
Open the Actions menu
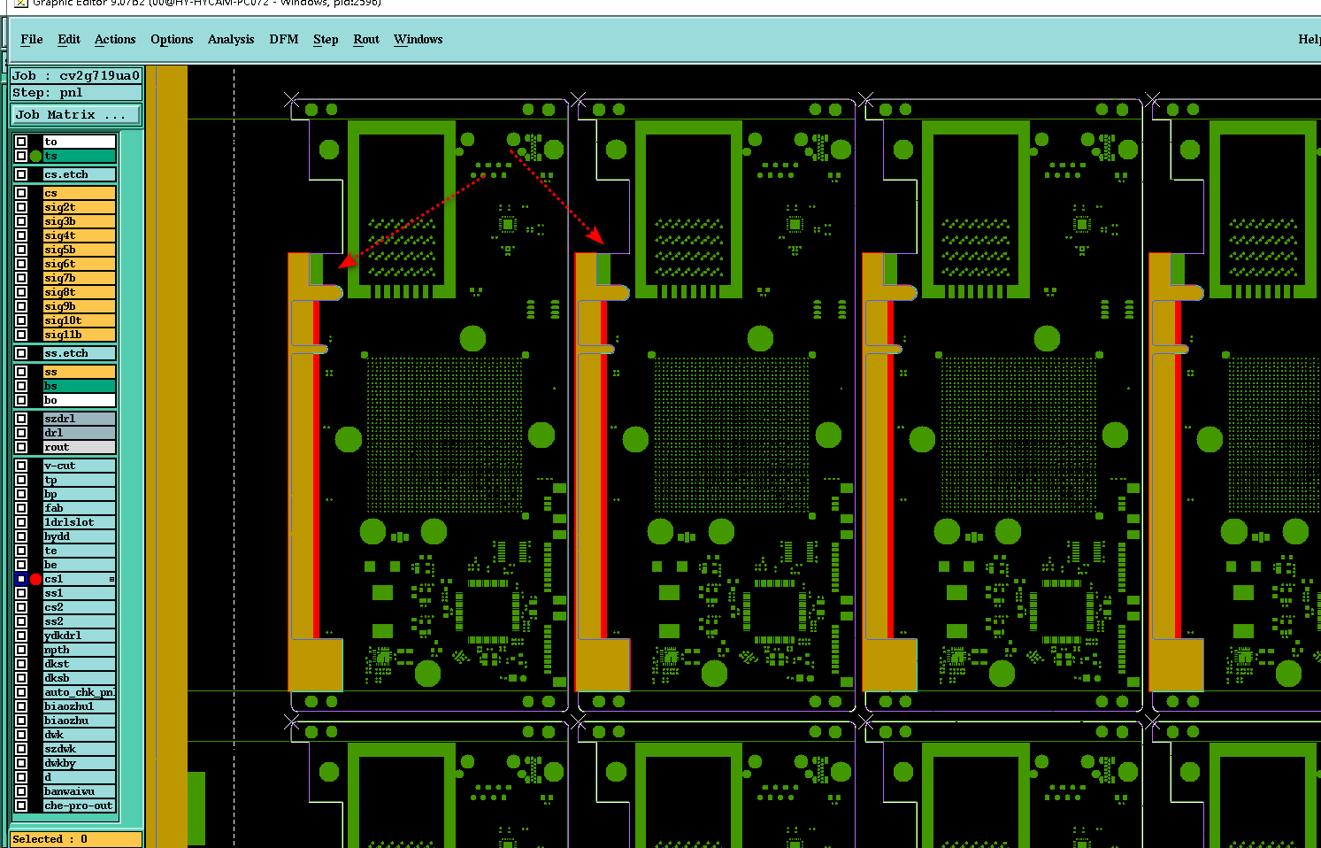(x=115, y=39)
